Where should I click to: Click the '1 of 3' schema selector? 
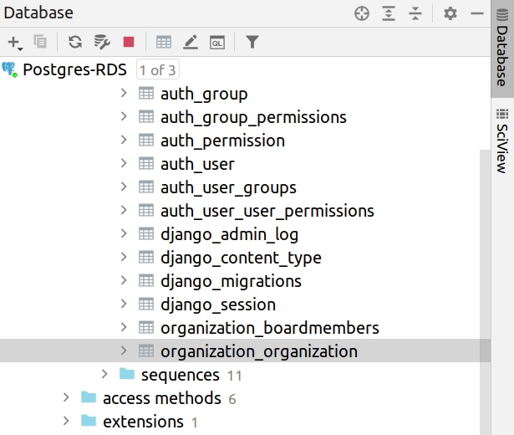pos(157,70)
